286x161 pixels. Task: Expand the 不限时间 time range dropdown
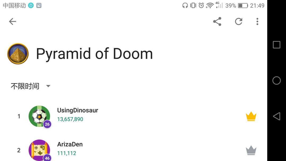click(25, 86)
